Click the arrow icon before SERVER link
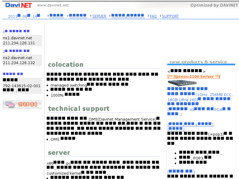Image resolution: width=239 pixels, height=179 pixels. 91,16
